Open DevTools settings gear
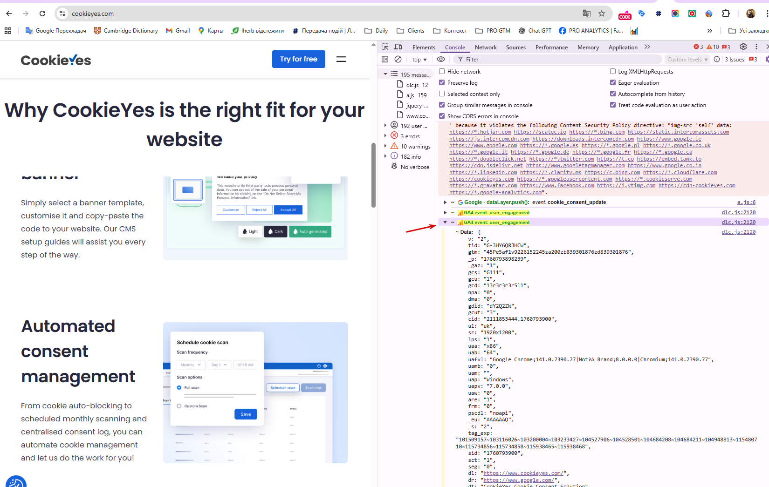 [743, 47]
